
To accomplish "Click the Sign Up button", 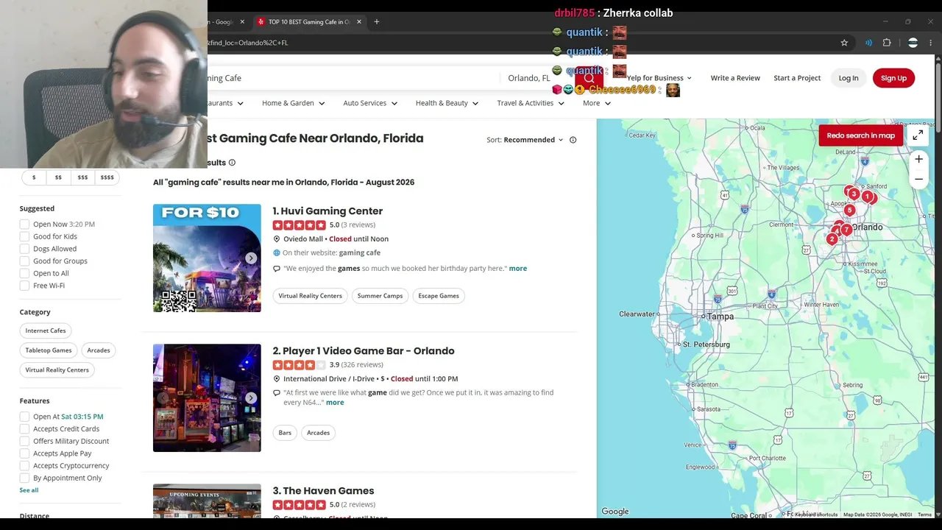I will coord(893,78).
